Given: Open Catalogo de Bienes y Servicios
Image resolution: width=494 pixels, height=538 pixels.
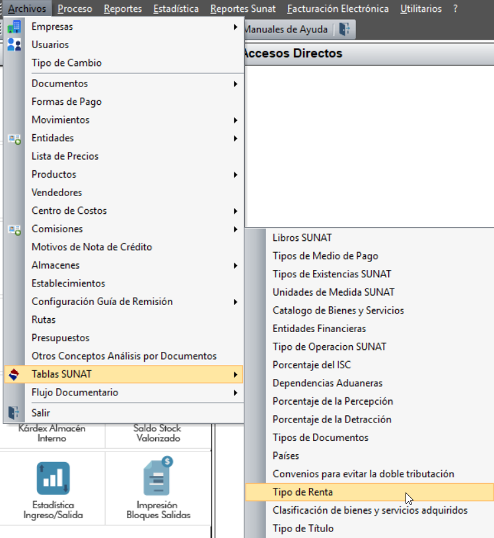Looking at the screenshot, I should [x=369, y=310].
